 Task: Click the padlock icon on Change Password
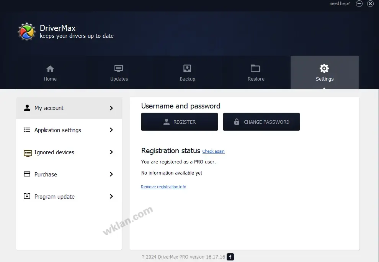[x=237, y=122]
